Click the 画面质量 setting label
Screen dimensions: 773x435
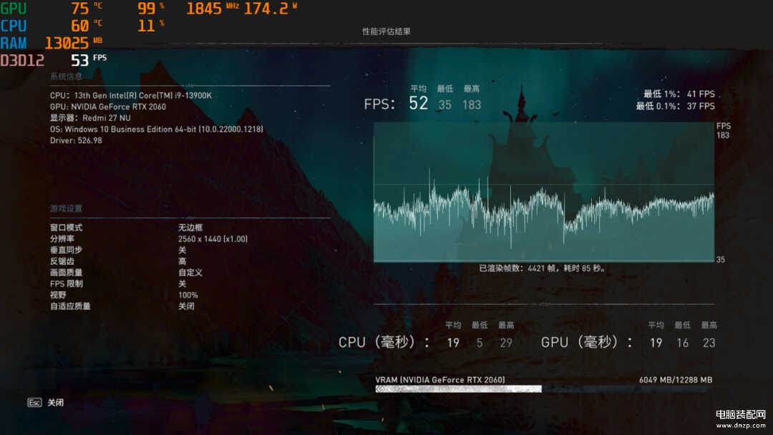(x=66, y=273)
